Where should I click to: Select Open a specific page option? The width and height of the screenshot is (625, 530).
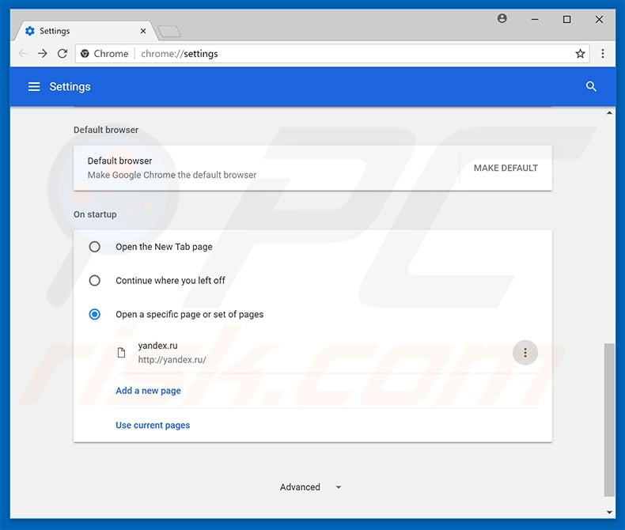[x=94, y=314]
